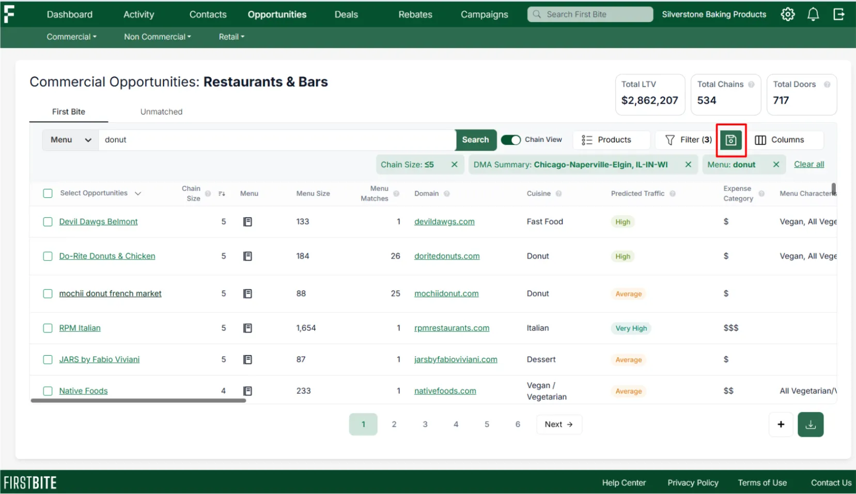The width and height of the screenshot is (856, 494).
Task: Open the notifications bell
Action: 813,14
